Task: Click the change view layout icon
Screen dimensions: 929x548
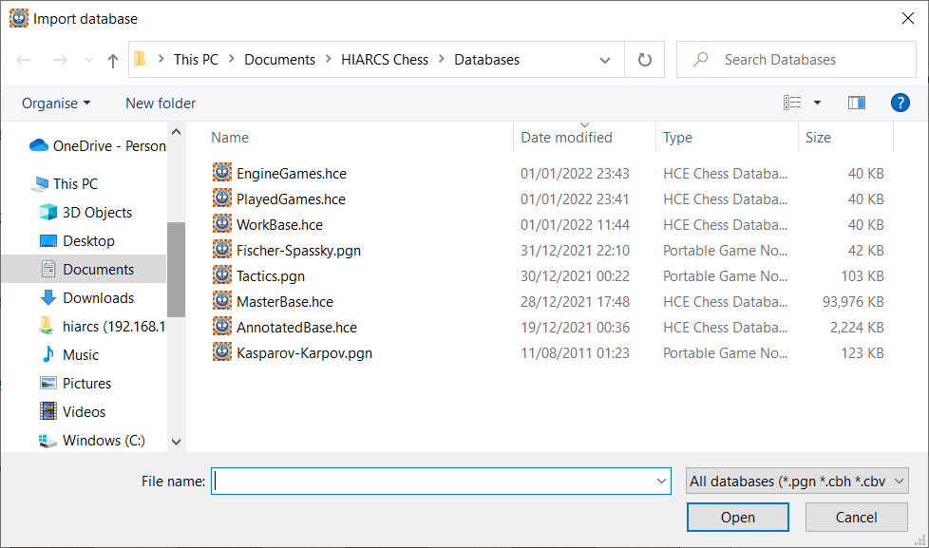Action: click(x=792, y=103)
